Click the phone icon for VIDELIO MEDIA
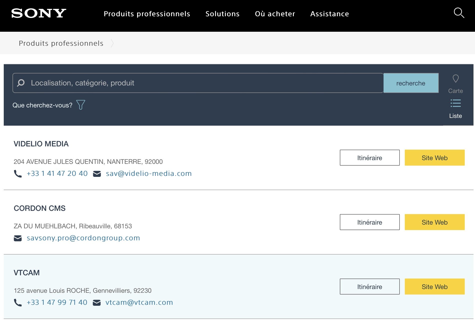Image resolution: width=475 pixels, height=323 pixels. coord(18,174)
